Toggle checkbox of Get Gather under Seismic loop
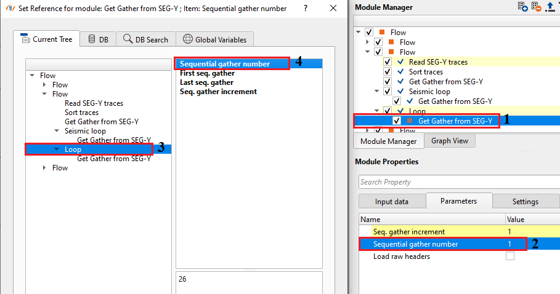The image size is (560, 294). [397, 101]
